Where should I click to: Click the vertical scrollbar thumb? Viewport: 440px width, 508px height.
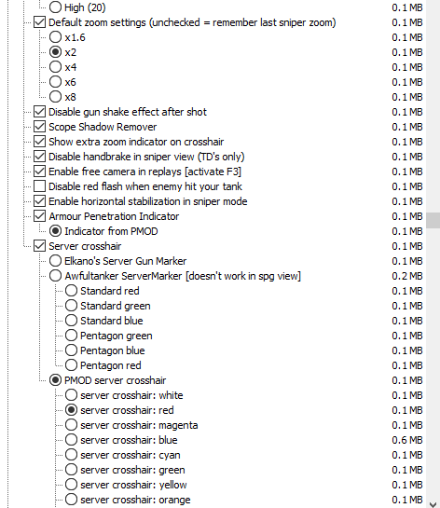pyautogui.click(x=433, y=221)
